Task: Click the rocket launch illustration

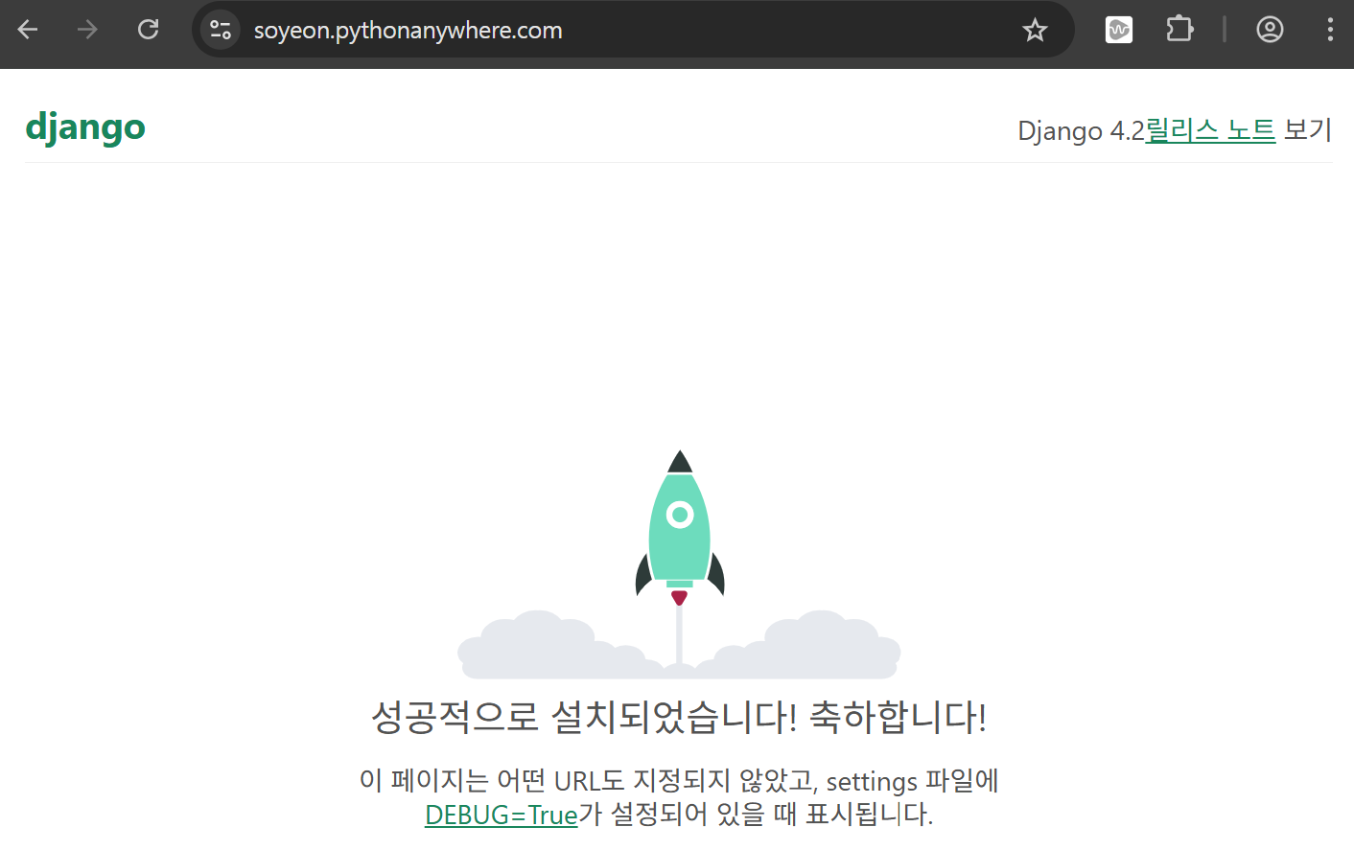Action: coord(679,564)
